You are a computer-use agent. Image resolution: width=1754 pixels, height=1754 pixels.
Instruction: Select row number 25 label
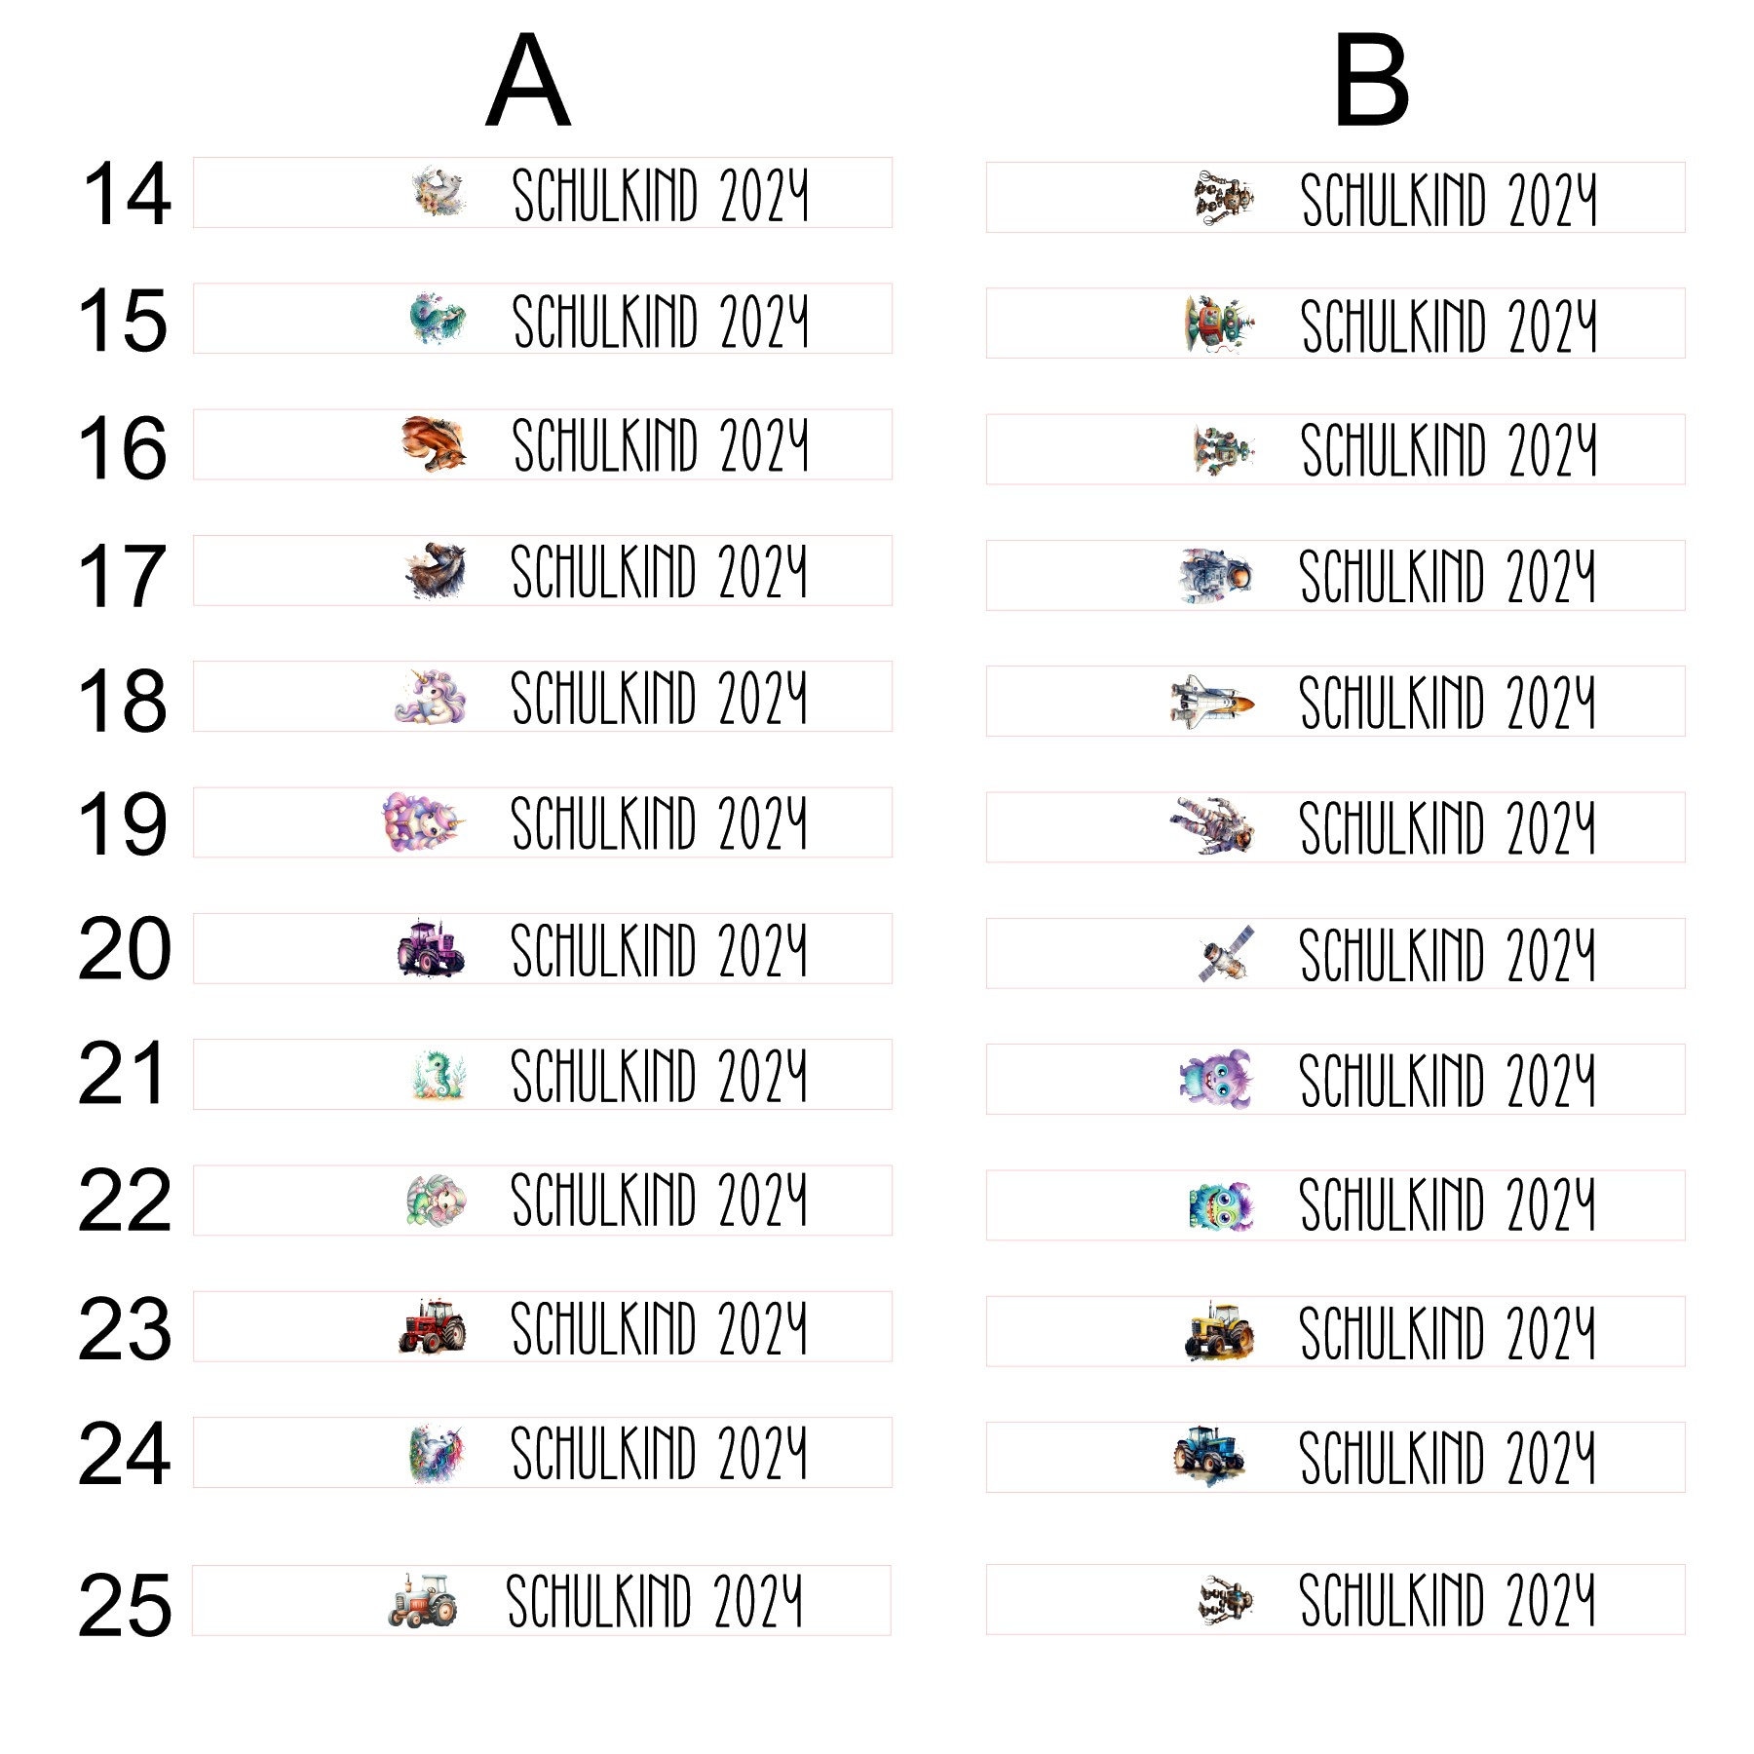click(x=125, y=1606)
